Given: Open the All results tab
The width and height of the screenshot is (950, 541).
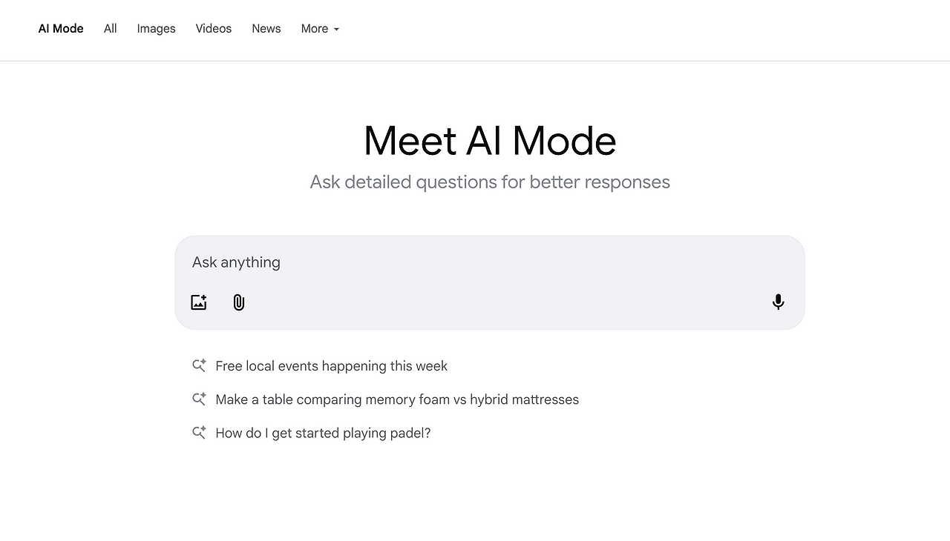Looking at the screenshot, I should [111, 29].
